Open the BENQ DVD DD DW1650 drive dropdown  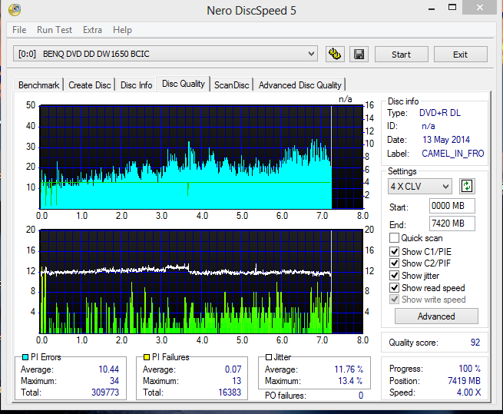click(165, 54)
